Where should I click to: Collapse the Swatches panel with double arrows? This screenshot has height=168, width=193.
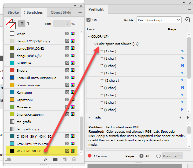(x=75, y=6)
